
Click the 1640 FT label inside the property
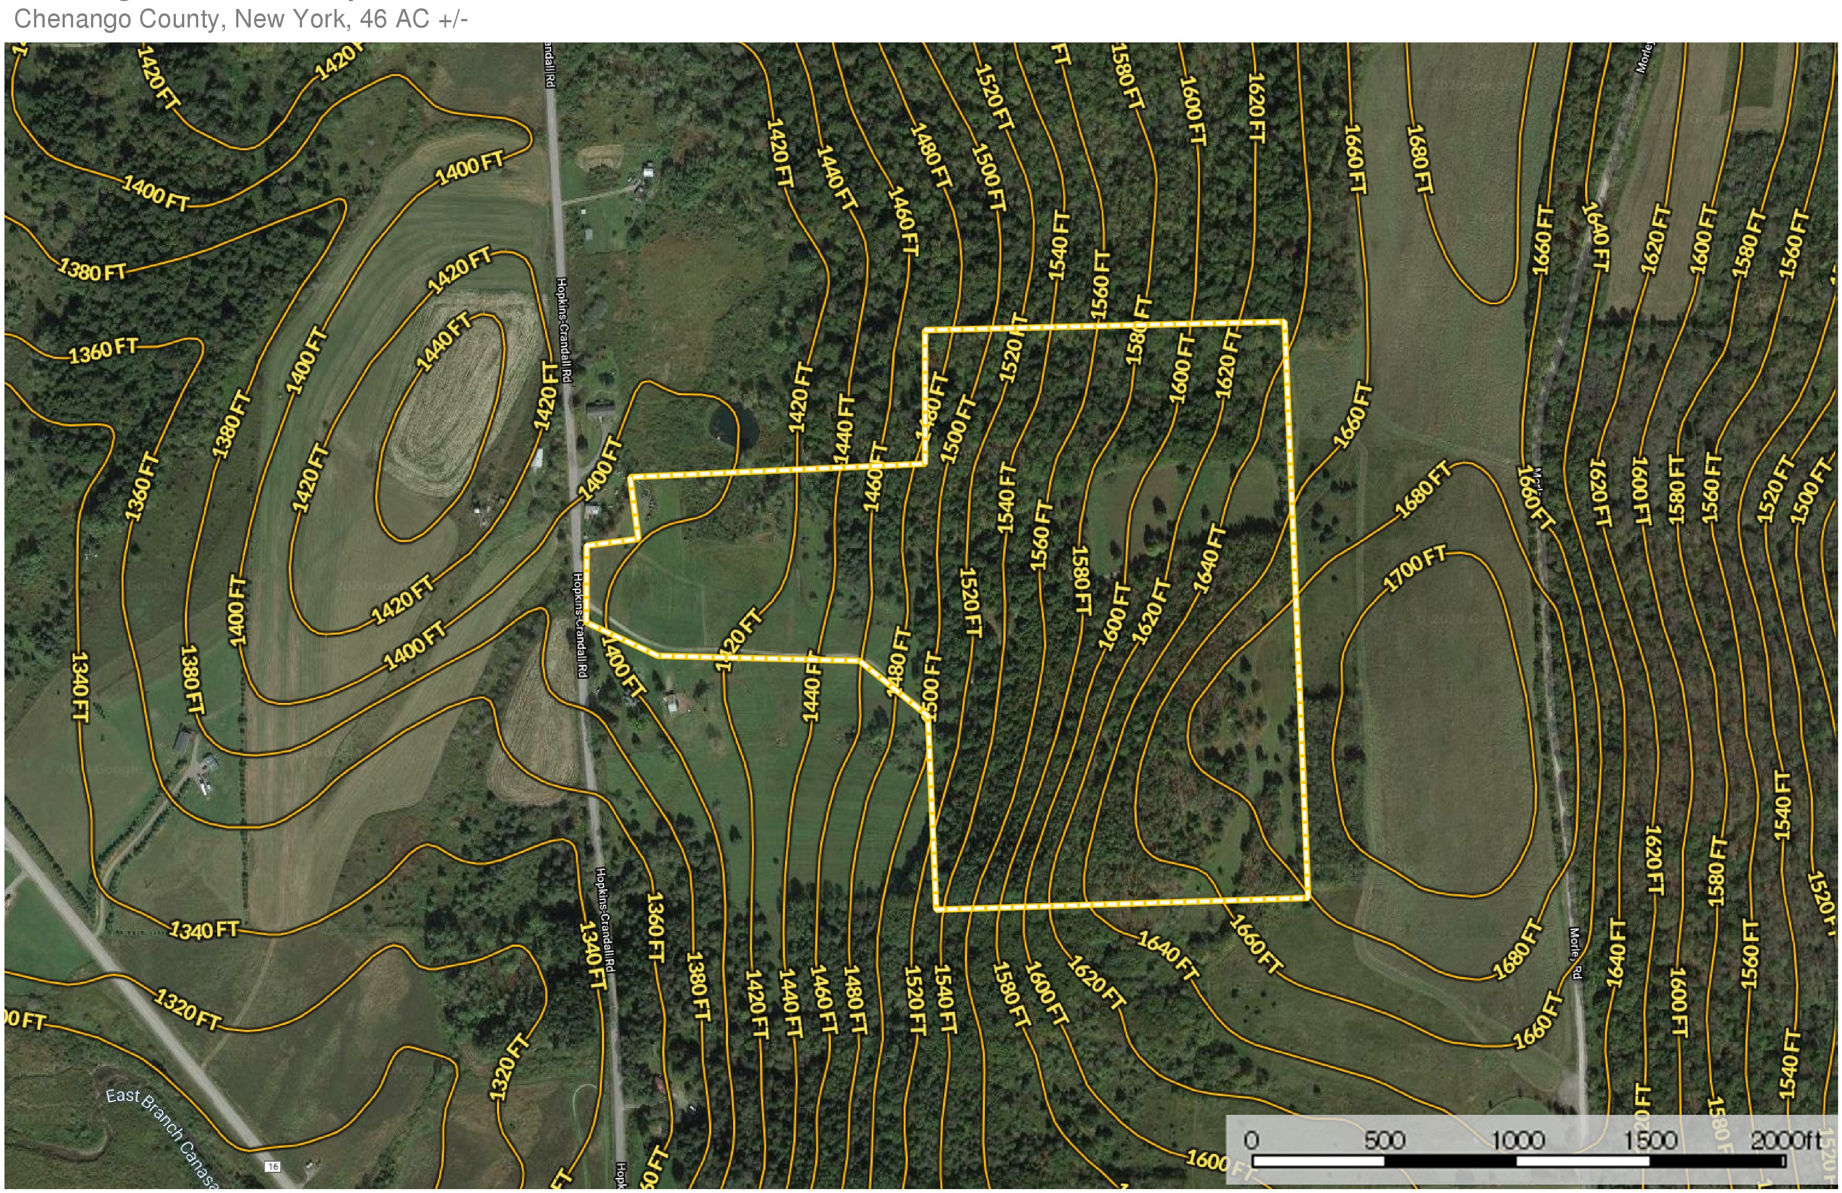coord(1210,559)
